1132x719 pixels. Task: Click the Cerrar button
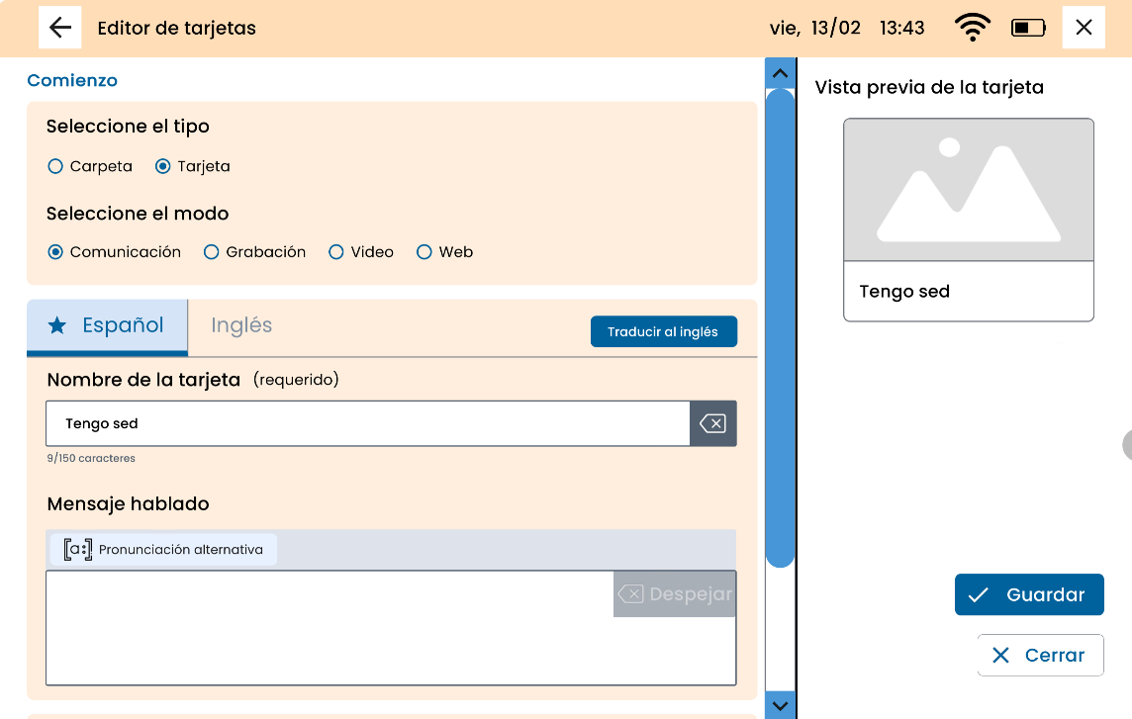coord(1040,655)
